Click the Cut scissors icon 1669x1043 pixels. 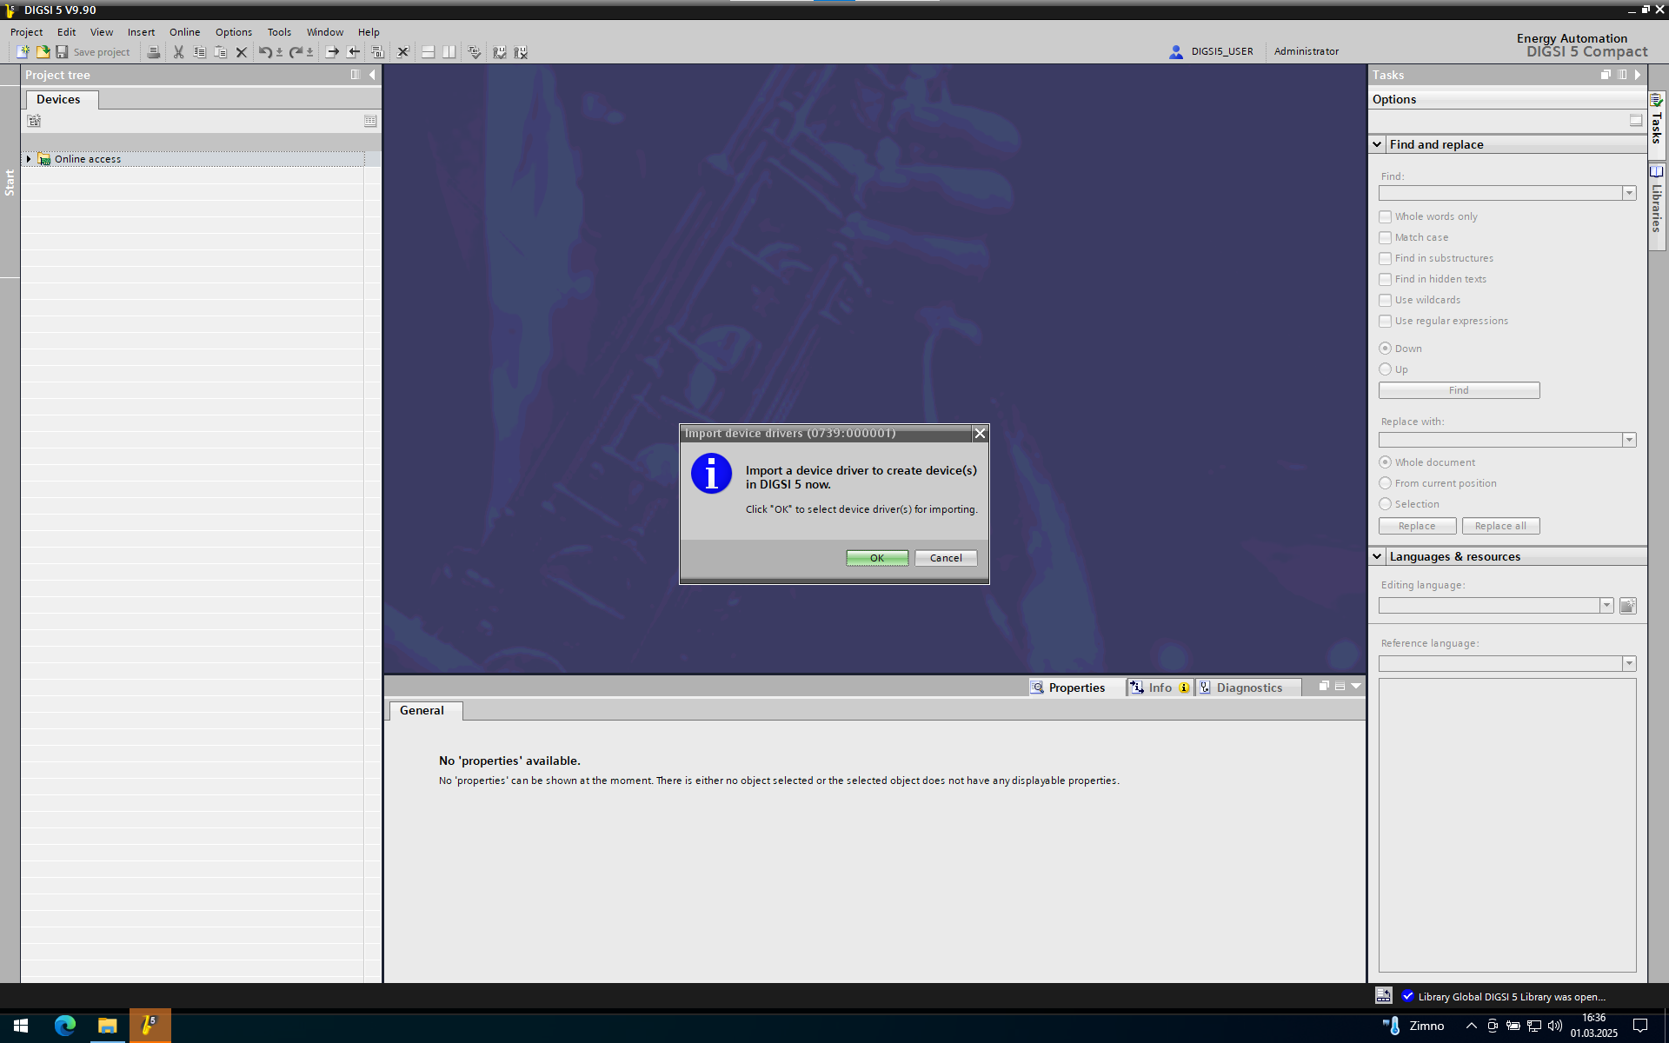click(178, 52)
